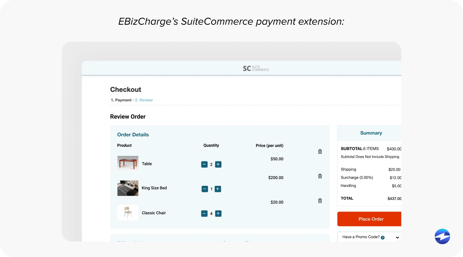Image resolution: width=463 pixels, height=257 pixels.
Task: Click 'Subtotal Does Not Include Shipping' note
Action: (x=370, y=157)
